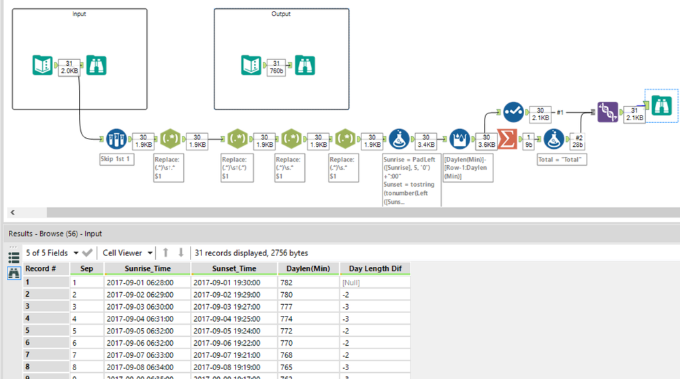The image size is (680, 379).
Task: Click the Skip 1st 1 annotation
Action: click(116, 159)
